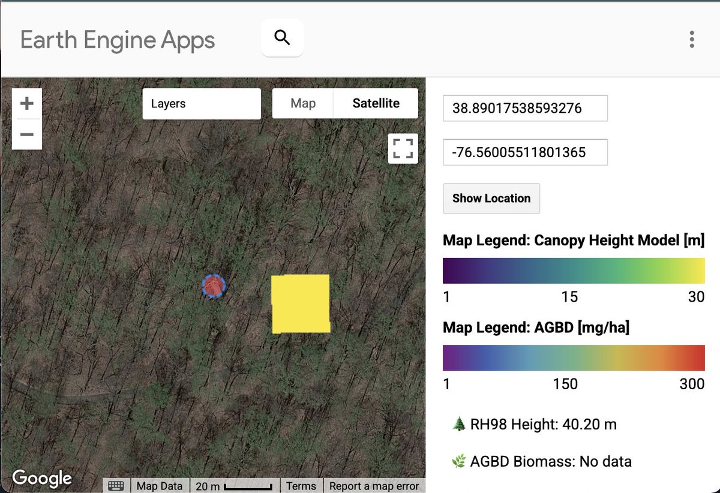Image resolution: width=720 pixels, height=493 pixels.
Task: Select the red location marker
Action: [x=213, y=285]
